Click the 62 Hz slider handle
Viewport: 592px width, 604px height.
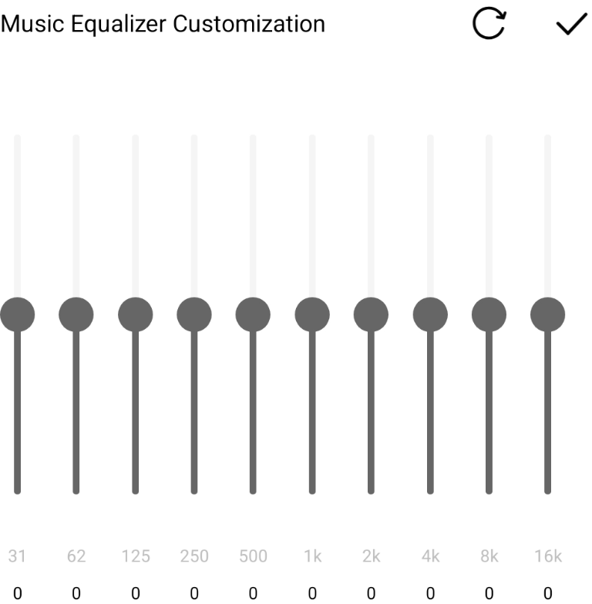tap(76, 314)
